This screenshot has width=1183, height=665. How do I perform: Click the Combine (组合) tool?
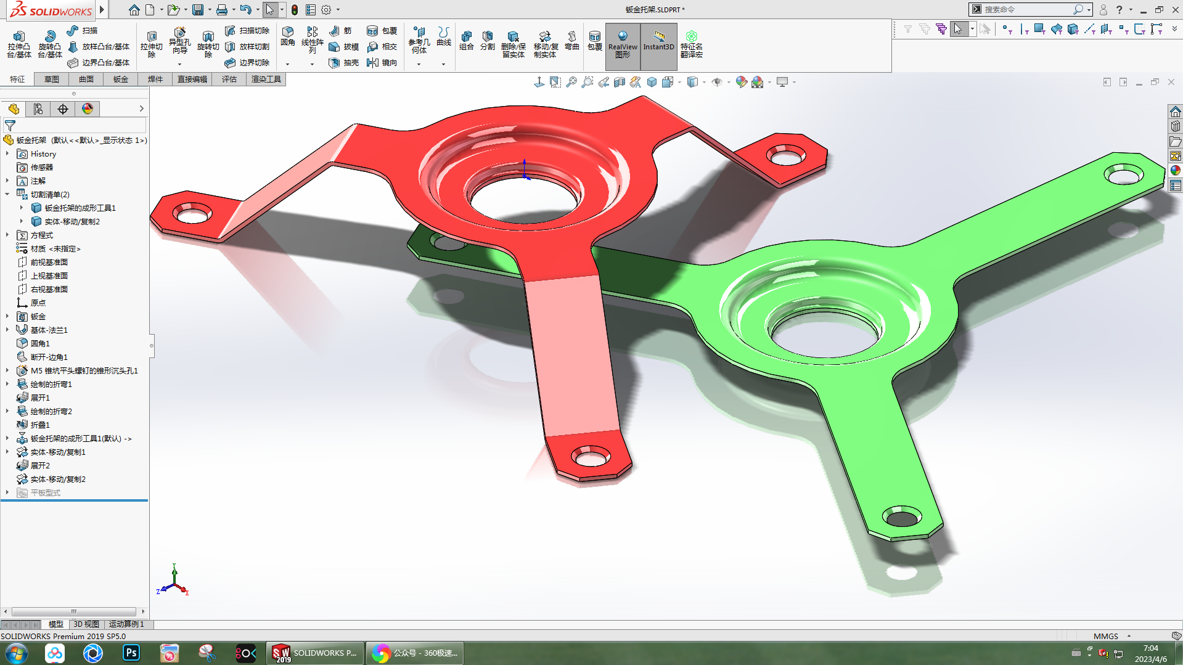467,40
